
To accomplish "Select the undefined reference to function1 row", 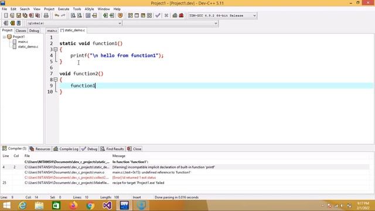I will (x=185, y=172).
